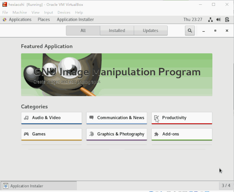This screenshot has height=192, width=234.
Task: Open the VirtualBox Help menu
Action: (x=79, y=12)
